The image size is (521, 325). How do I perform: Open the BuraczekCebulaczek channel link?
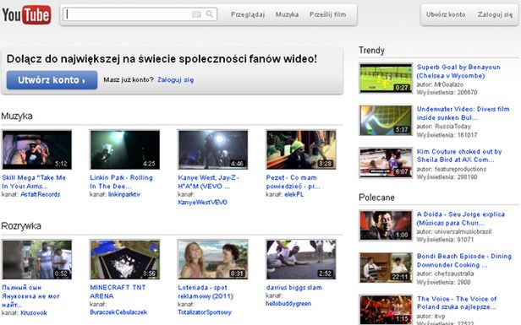[118, 312]
